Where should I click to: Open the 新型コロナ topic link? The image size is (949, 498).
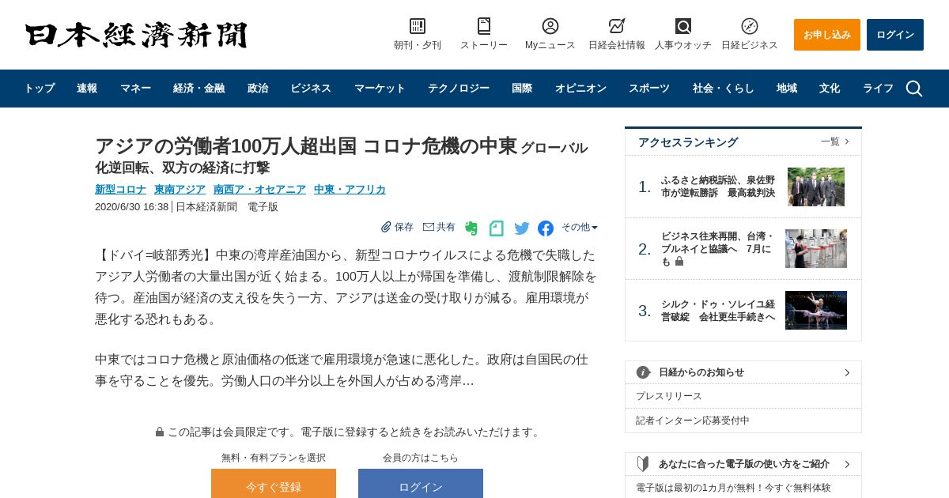tap(120, 189)
